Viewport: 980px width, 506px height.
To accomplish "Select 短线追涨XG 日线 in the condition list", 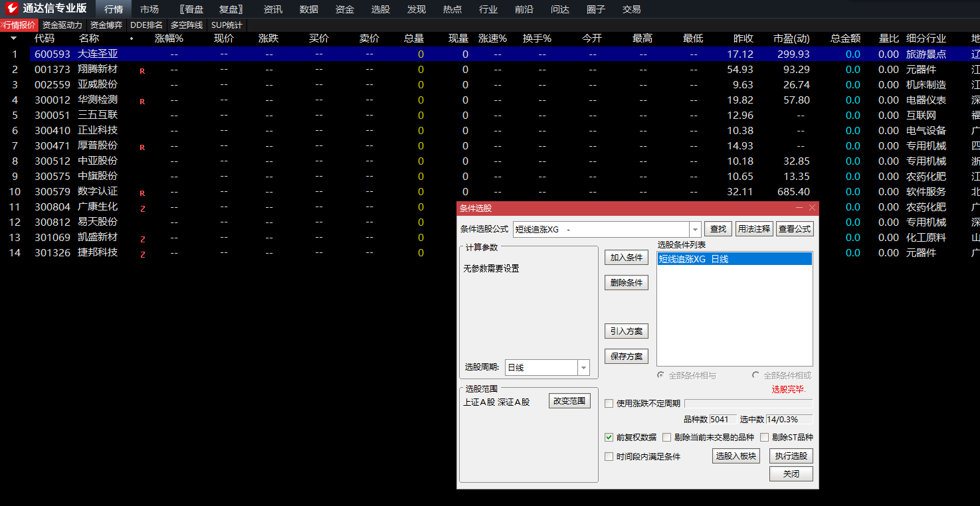I will [x=734, y=259].
